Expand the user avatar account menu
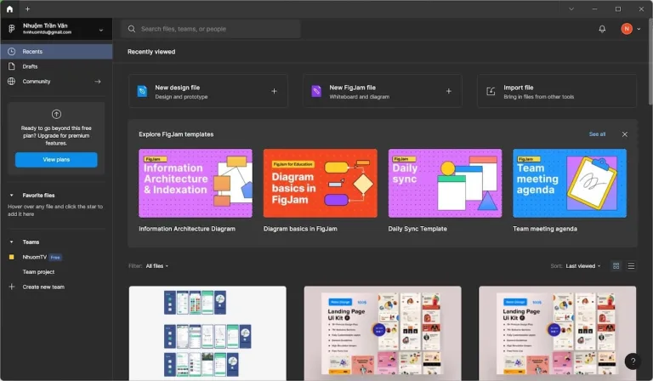The height and width of the screenshot is (381, 653). pyautogui.click(x=630, y=29)
